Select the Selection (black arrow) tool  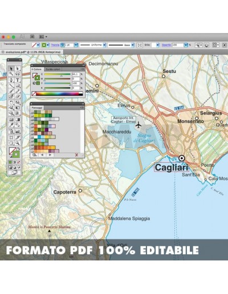pos(11,68)
